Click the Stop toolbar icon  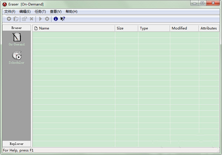[47, 18]
